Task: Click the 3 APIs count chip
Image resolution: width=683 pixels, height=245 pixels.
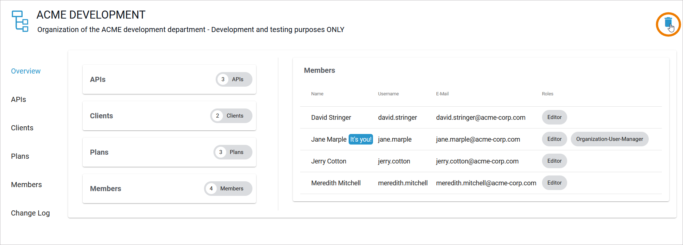Action: point(233,79)
